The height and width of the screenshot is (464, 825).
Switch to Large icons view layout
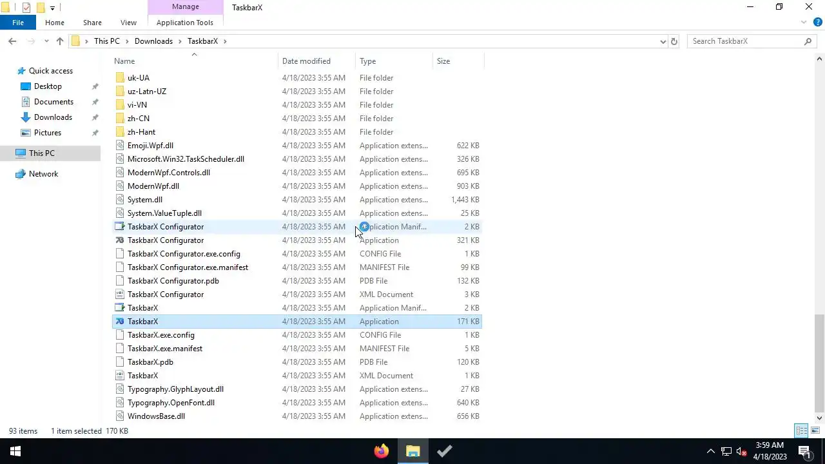click(x=815, y=430)
